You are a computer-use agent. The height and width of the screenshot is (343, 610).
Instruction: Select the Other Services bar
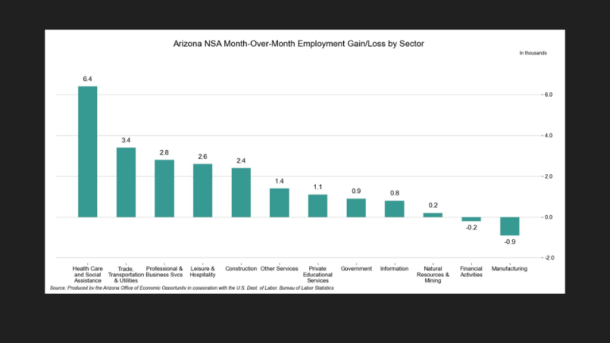coord(280,202)
